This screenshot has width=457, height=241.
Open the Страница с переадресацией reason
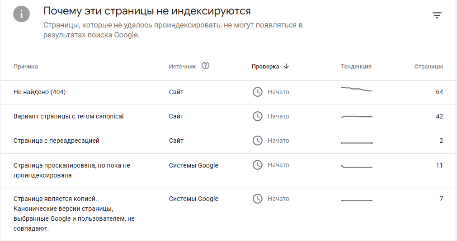tap(56, 141)
